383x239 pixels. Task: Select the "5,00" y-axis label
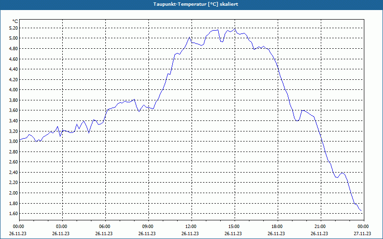tap(13, 38)
